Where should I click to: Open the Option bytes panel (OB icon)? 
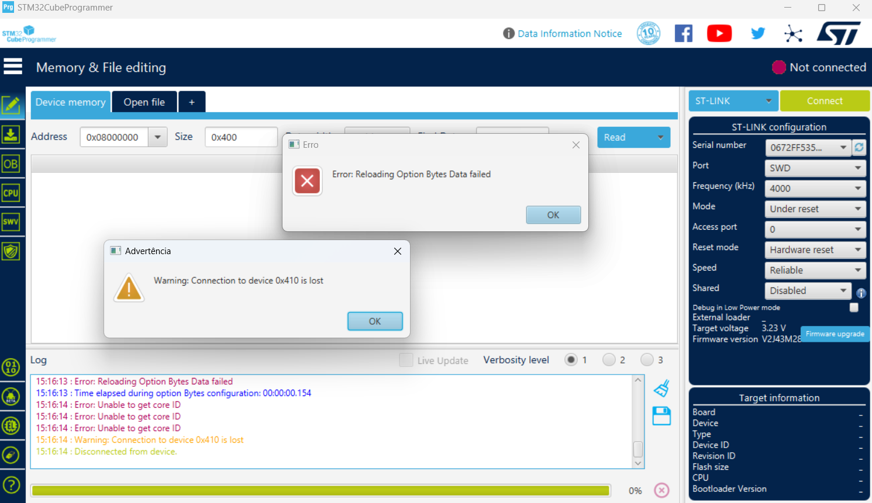click(x=11, y=164)
